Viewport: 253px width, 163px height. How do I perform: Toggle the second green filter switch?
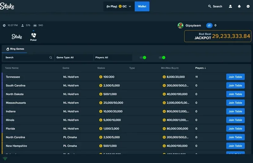coord(162,58)
